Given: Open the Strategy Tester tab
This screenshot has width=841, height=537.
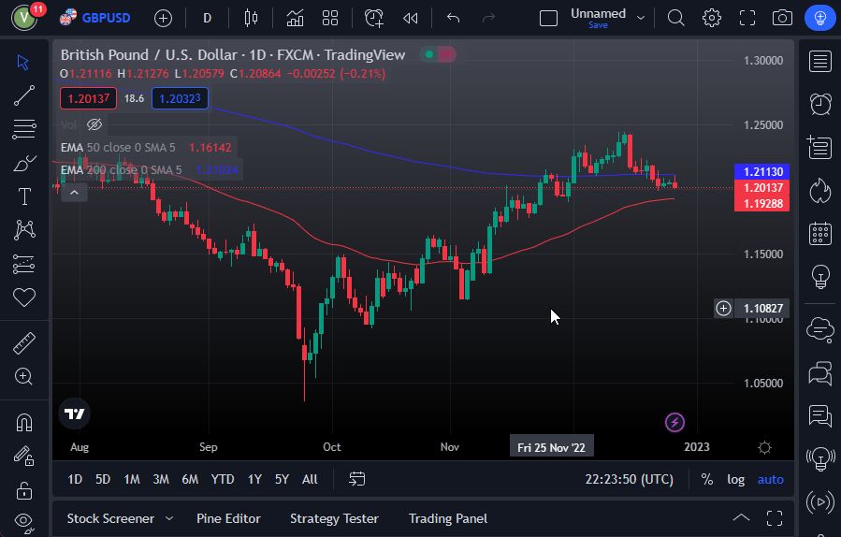Looking at the screenshot, I should click(334, 518).
